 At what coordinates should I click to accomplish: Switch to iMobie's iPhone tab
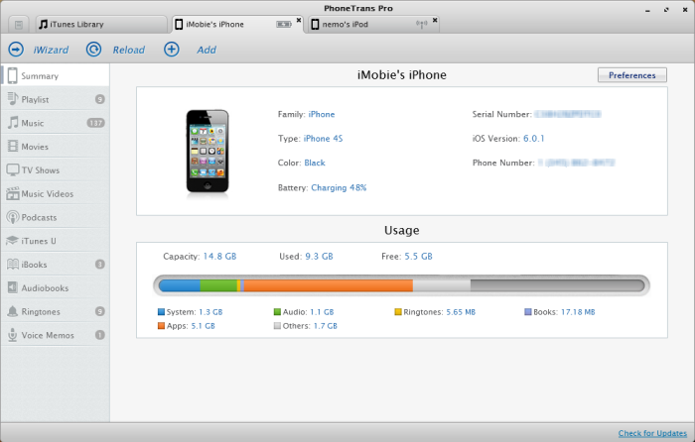(237, 25)
